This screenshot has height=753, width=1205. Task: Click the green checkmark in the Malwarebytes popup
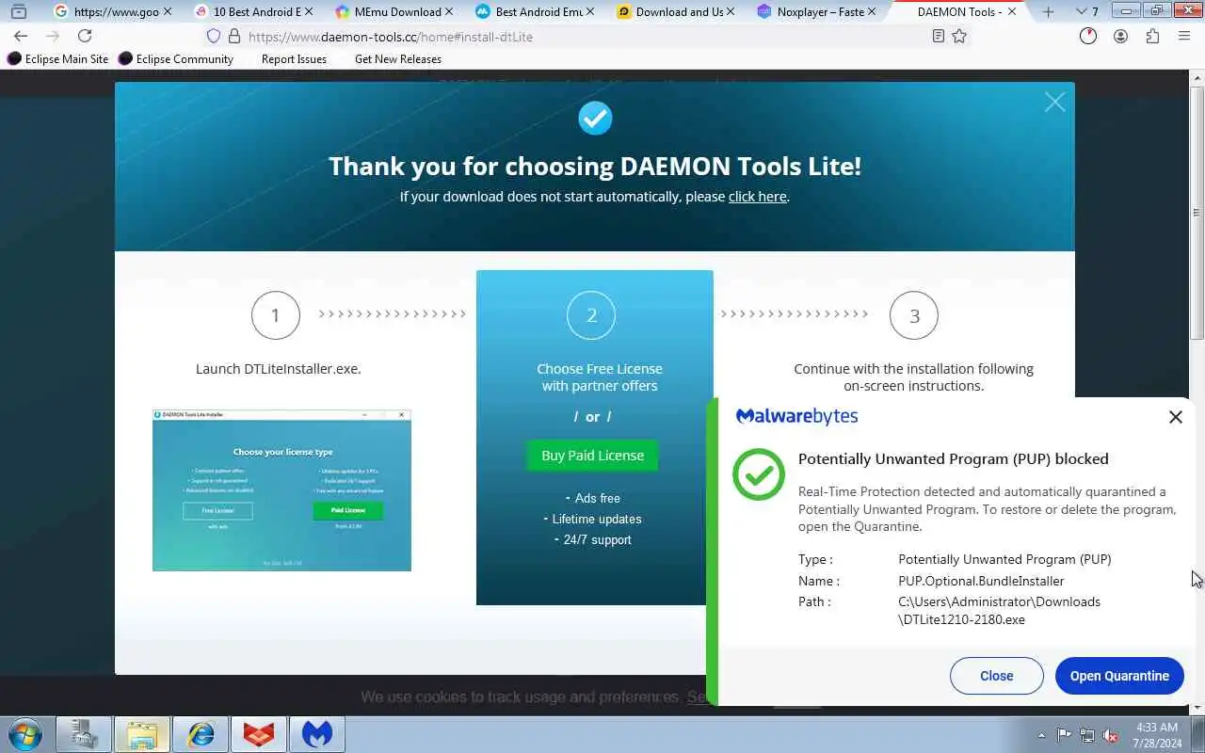pos(759,474)
